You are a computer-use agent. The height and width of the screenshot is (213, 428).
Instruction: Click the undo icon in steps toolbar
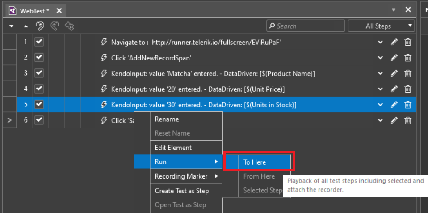tap(40, 26)
